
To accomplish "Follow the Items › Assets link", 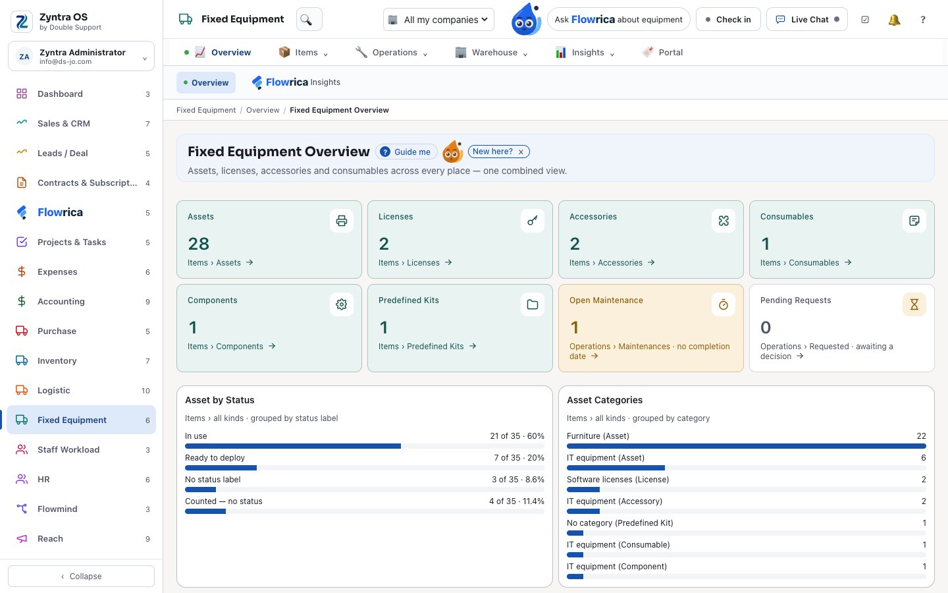I will 221,263.
